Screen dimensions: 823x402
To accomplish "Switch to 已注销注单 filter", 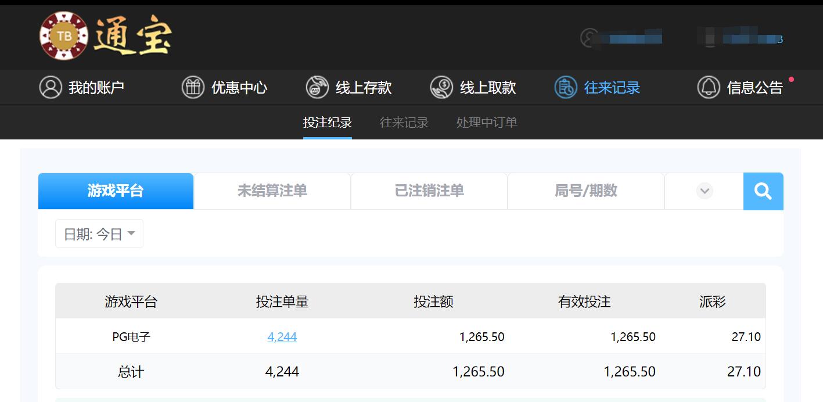I will [429, 191].
